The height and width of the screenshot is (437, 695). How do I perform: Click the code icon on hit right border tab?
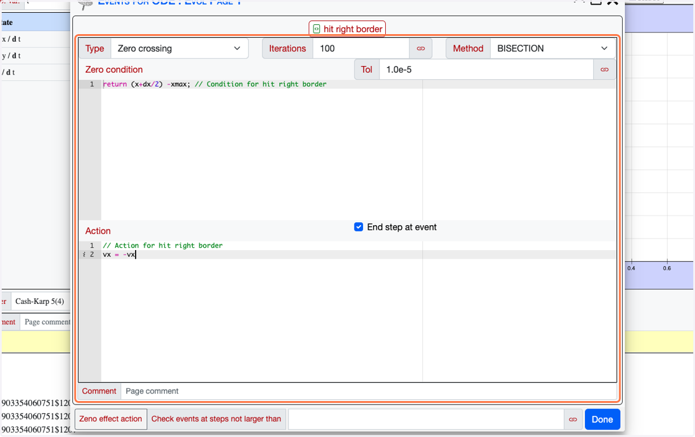[316, 29]
